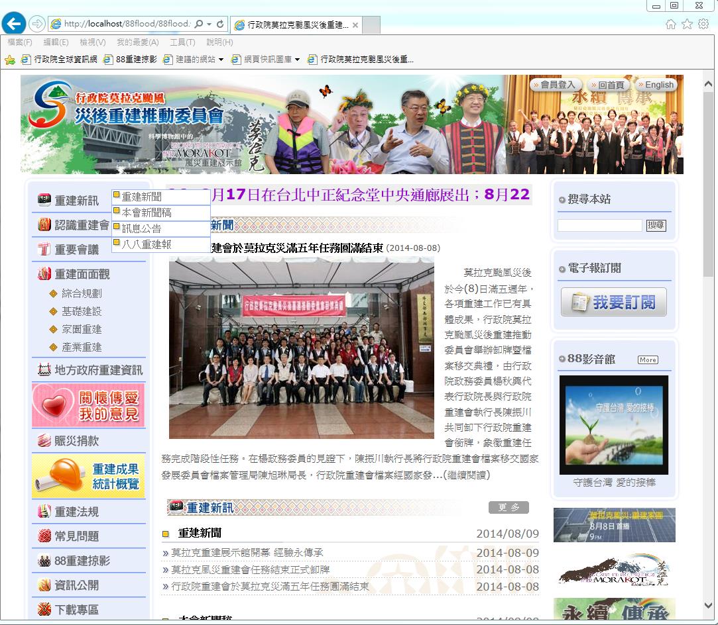The image size is (718, 625).
Task: Click the 8月8日首播 solar panel banner
Action: (614, 525)
